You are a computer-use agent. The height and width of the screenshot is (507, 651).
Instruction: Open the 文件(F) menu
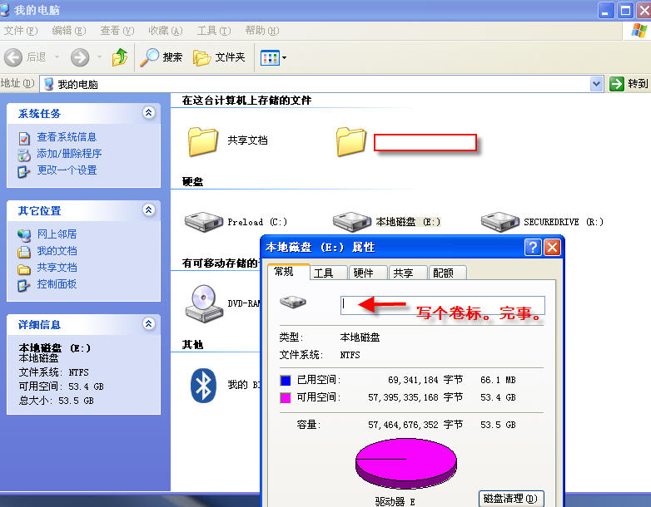[x=21, y=31]
